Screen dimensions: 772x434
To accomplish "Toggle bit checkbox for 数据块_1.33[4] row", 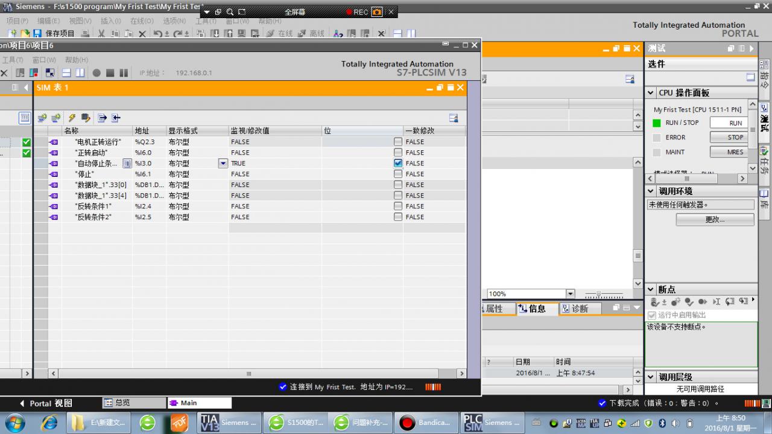I will click(398, 196).
